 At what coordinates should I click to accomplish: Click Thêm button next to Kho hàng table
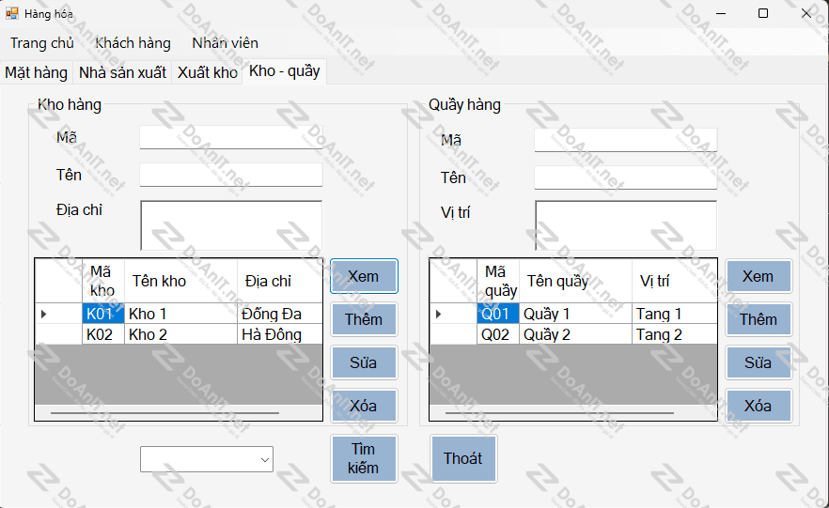[364, 319]
